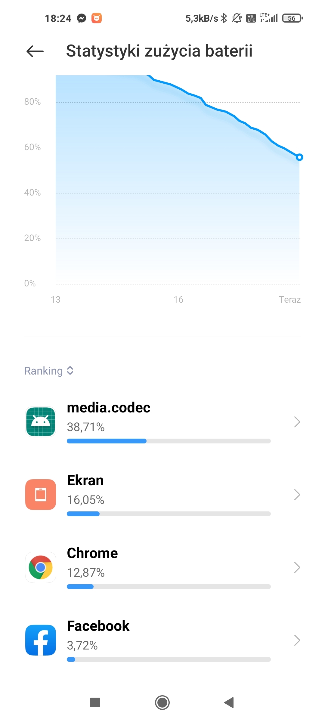This screenshot has height=722, width=325.
Task: Tap the Messenger notification icon in status bar
Action: click(x=82, y=18)
